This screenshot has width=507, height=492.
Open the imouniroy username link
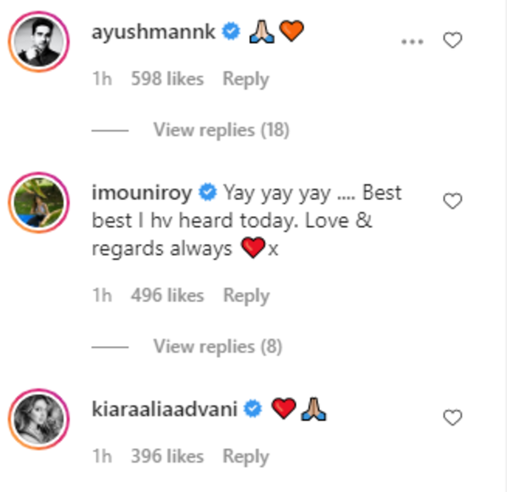pyautogui.click(x=142, y=192)
